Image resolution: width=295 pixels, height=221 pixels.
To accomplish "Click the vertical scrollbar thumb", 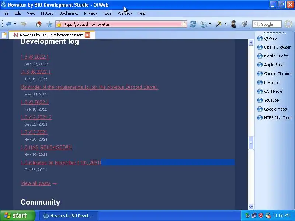I will pos(251,143).
